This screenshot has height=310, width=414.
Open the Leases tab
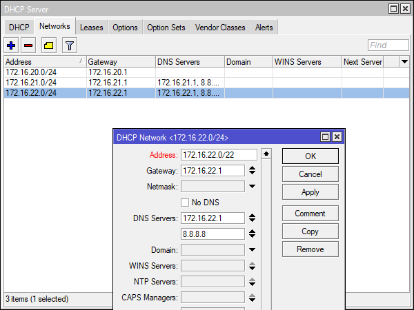(x=91, y=28)
